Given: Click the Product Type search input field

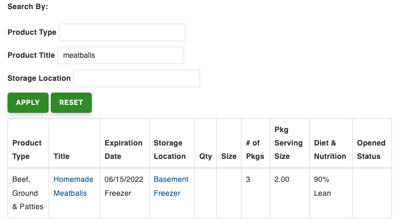Looking at the screenshot, I should coord(122,32).
